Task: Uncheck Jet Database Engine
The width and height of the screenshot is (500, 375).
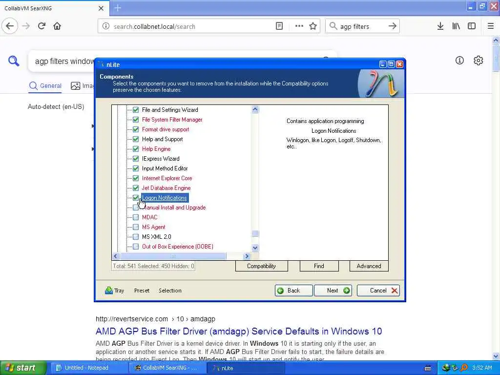Action: click(136, 188)
